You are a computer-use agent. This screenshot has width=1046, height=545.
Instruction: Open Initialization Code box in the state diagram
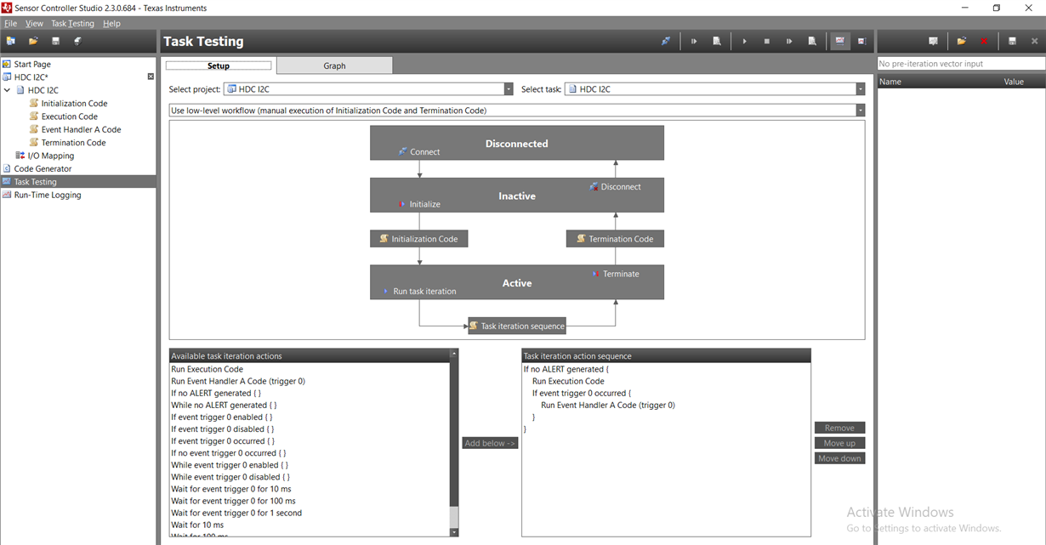click(419, 239)
